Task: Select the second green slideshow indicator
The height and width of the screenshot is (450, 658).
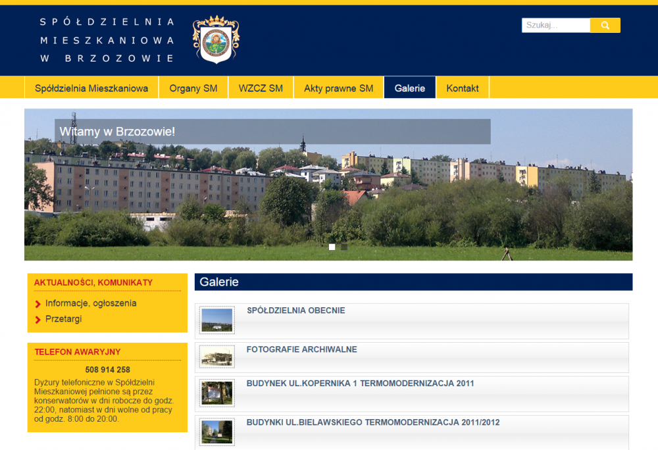Action: 344,247
